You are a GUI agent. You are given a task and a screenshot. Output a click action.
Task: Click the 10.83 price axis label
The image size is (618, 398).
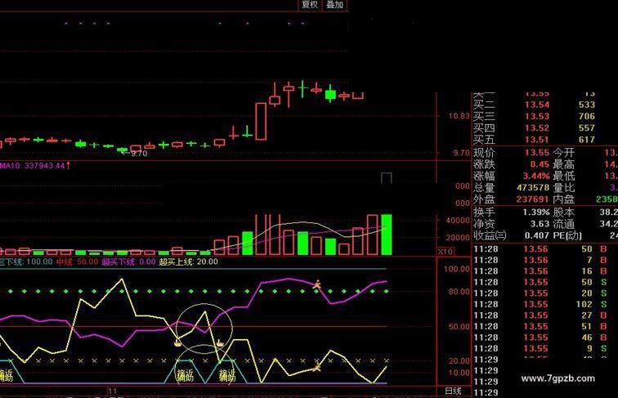point(459,116)
